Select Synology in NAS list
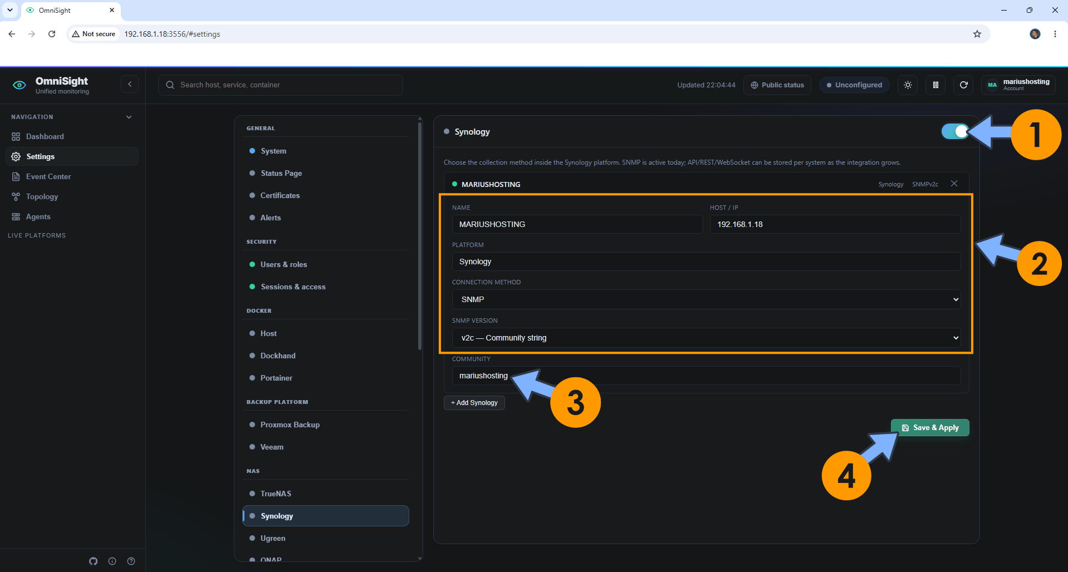Viewport: 1068px width, 572px height. click(326, 516)
